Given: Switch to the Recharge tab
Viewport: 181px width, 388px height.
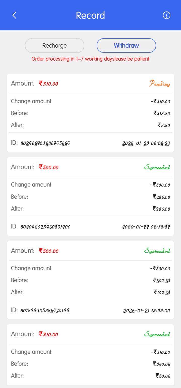Looking at the screenshot, I should point(55,45).
